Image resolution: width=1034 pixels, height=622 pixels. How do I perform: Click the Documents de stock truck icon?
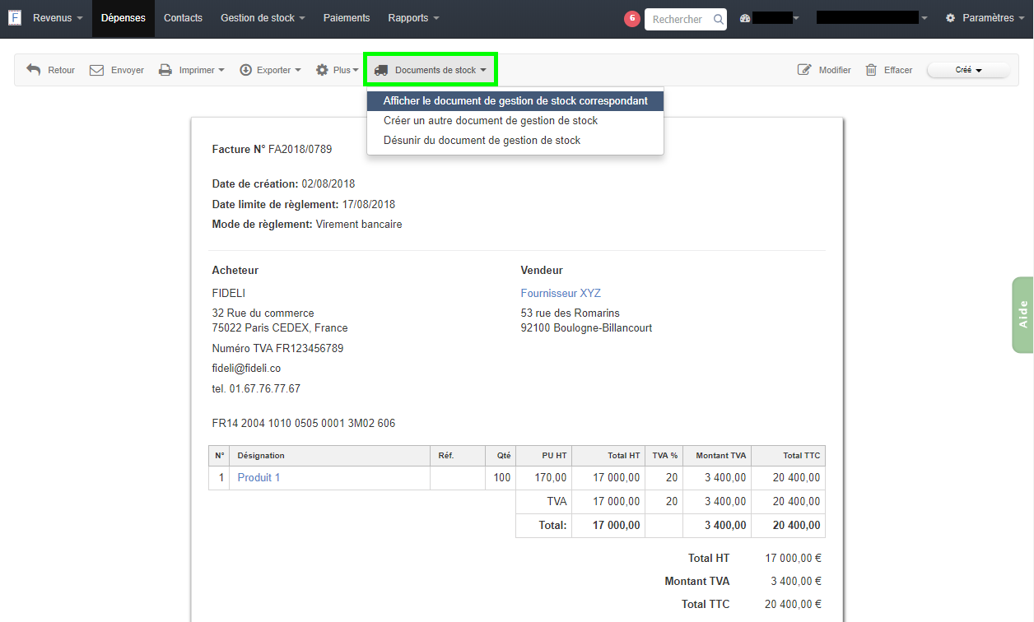point(380,69)
